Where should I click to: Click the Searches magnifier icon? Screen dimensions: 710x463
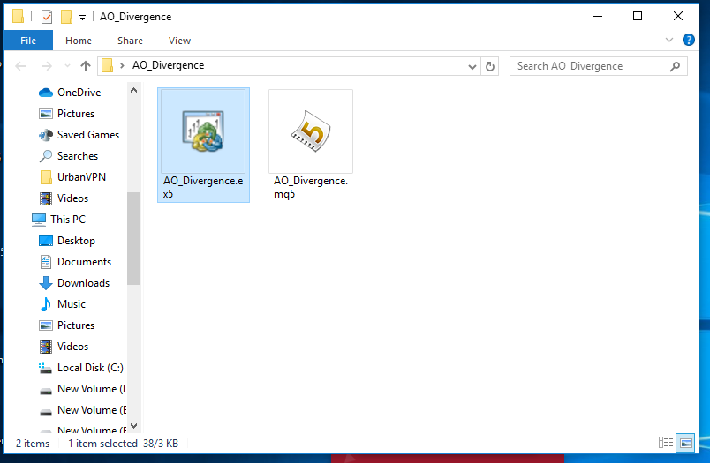coord(46,156)
